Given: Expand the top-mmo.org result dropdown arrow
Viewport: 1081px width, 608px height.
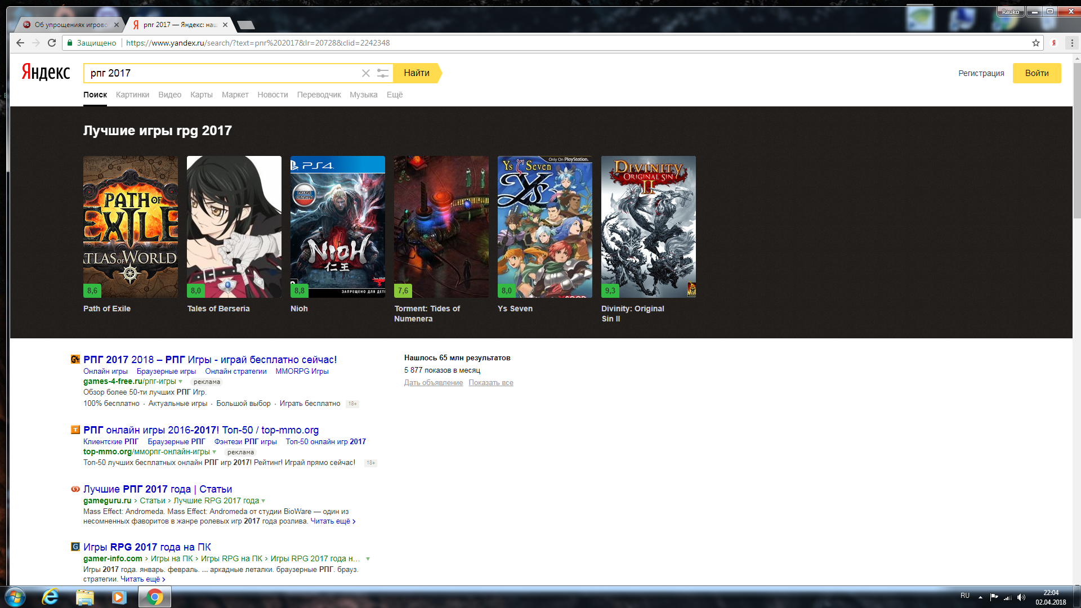Looking at the screenshot, I should coord(215,452).
